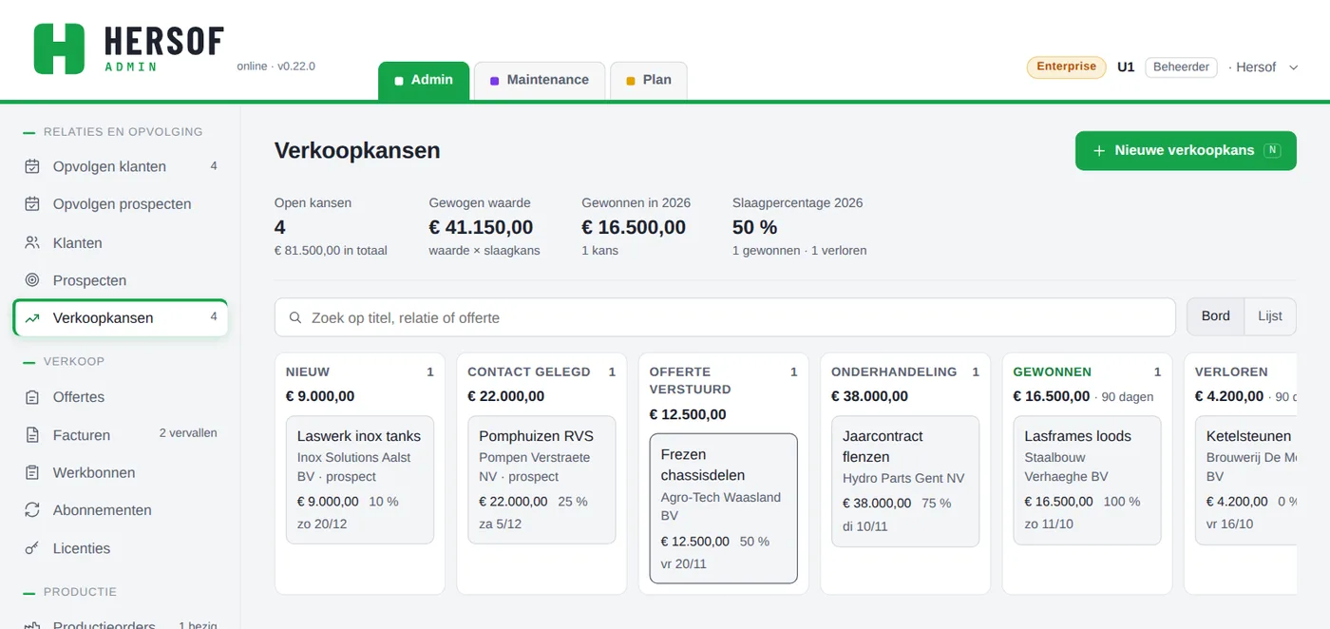This screenshot has width=1330, height=629.
Task: Click the Licenties key icon
Action: [32, 548]
